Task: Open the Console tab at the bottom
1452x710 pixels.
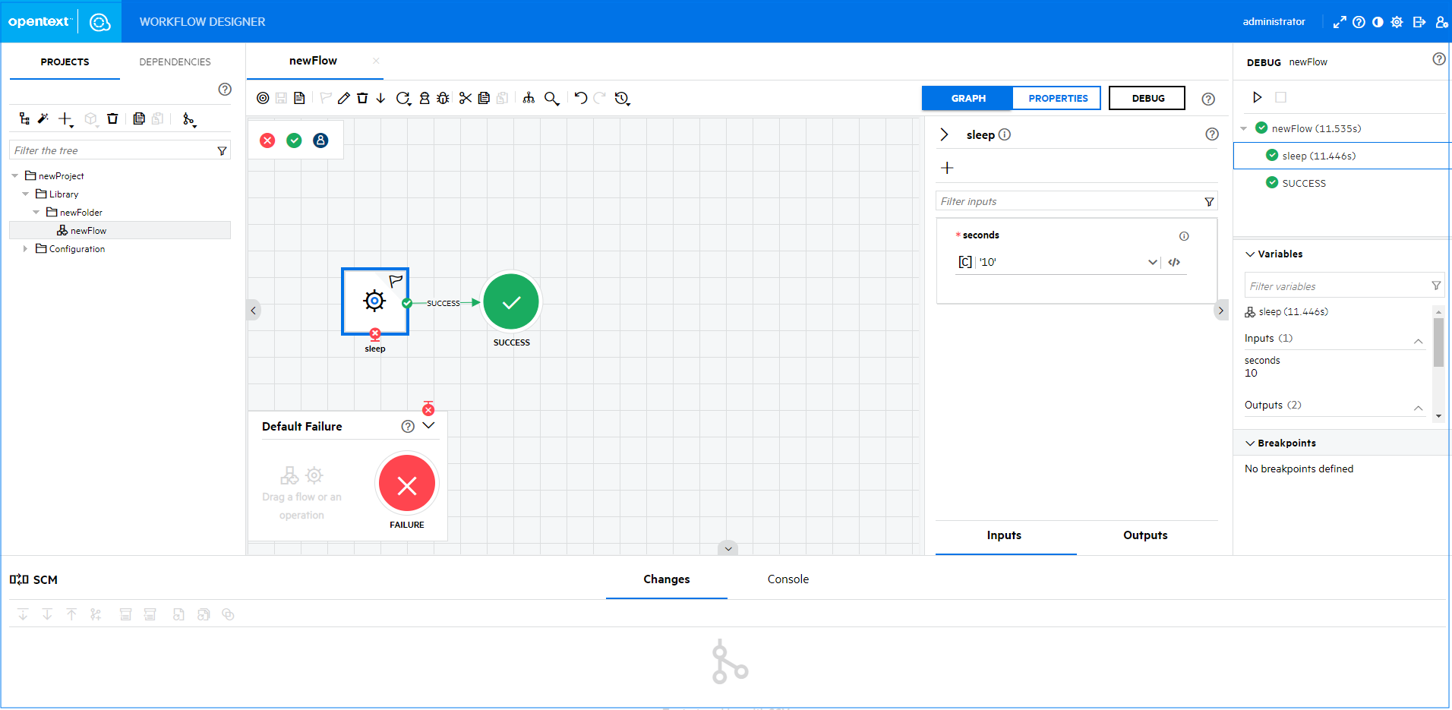Action: click(x=788, y=579)
